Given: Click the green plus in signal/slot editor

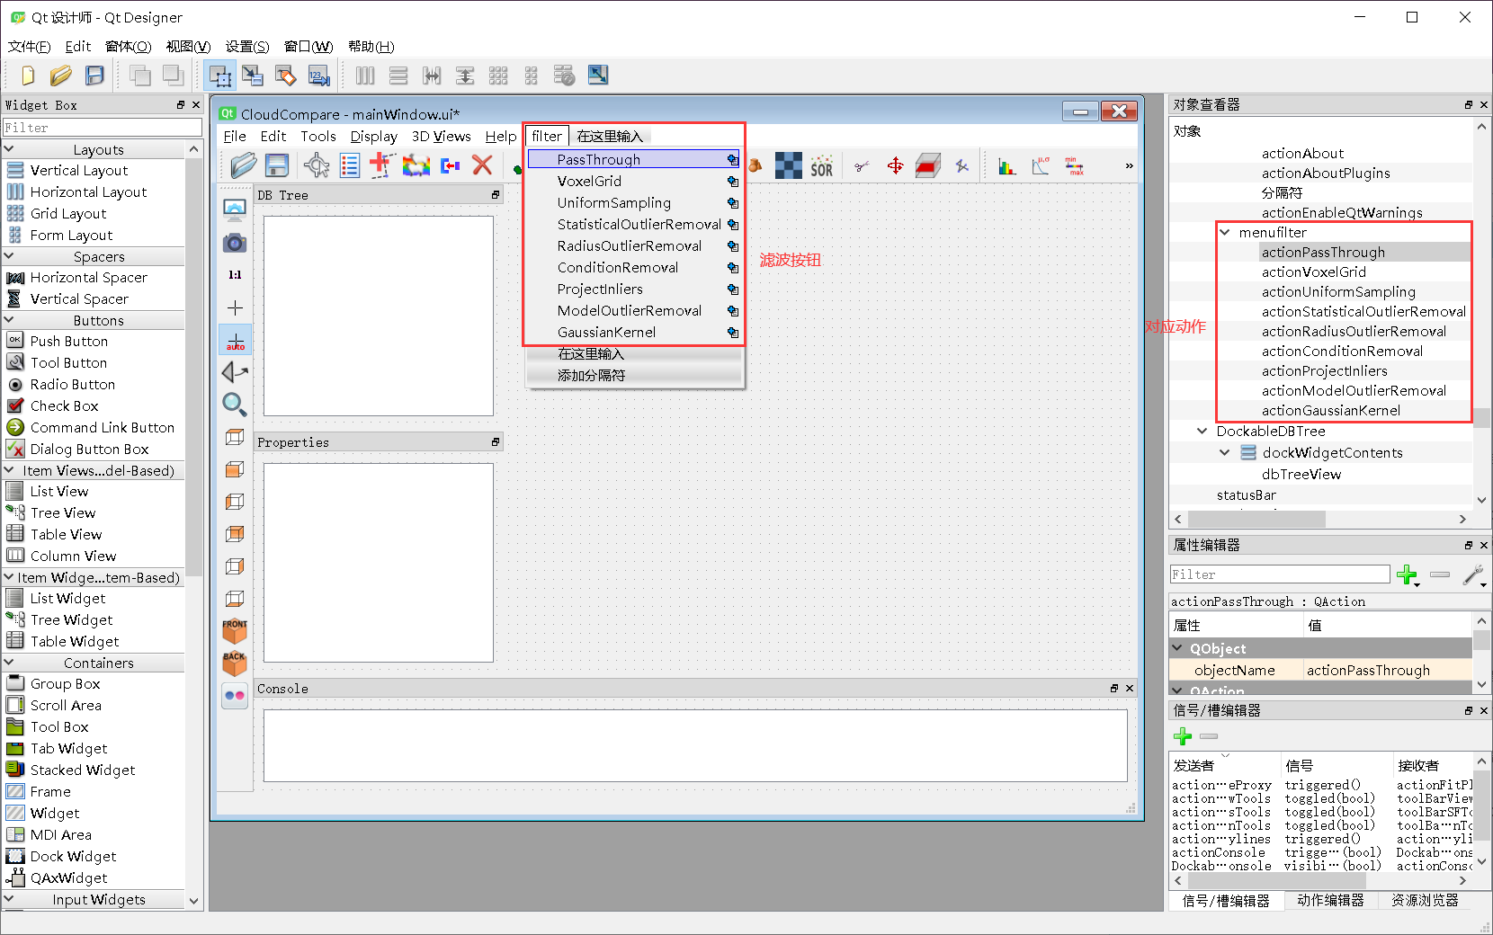Looking at the screenshot, I should (1183, 737).
